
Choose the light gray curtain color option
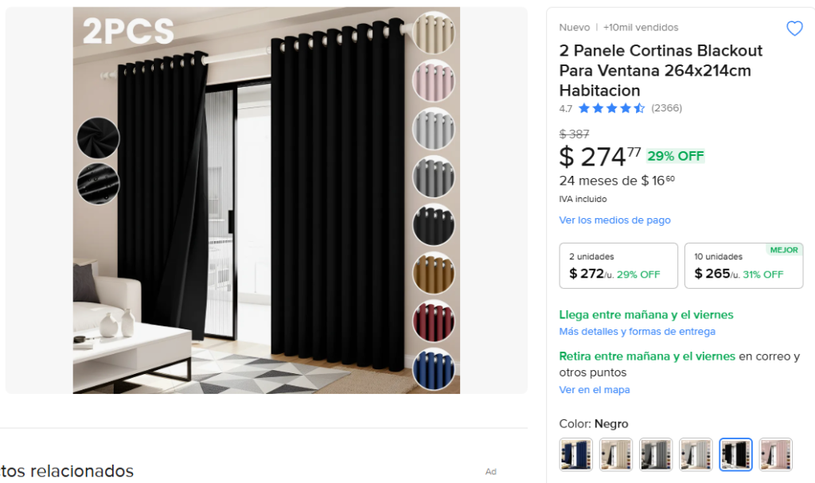point(696,454)
